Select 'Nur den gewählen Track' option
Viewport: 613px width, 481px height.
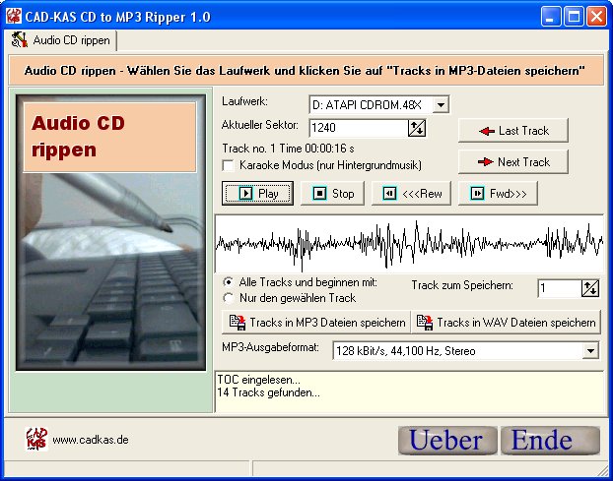pos(229,297)
